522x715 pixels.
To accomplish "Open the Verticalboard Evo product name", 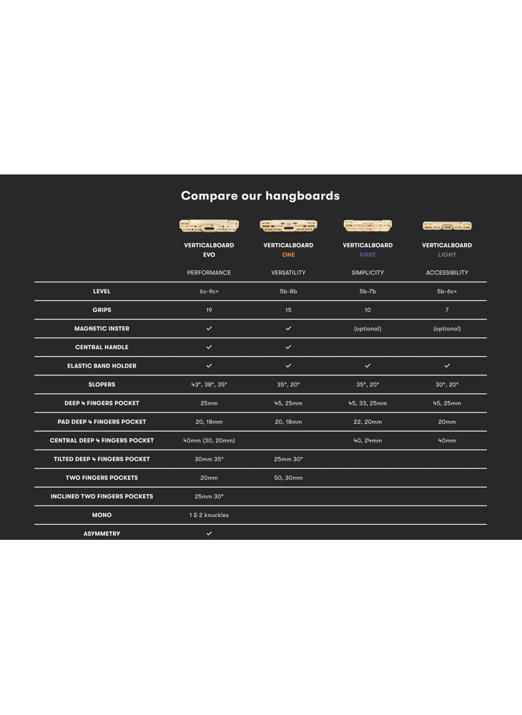I will click(x=209, y=250).
